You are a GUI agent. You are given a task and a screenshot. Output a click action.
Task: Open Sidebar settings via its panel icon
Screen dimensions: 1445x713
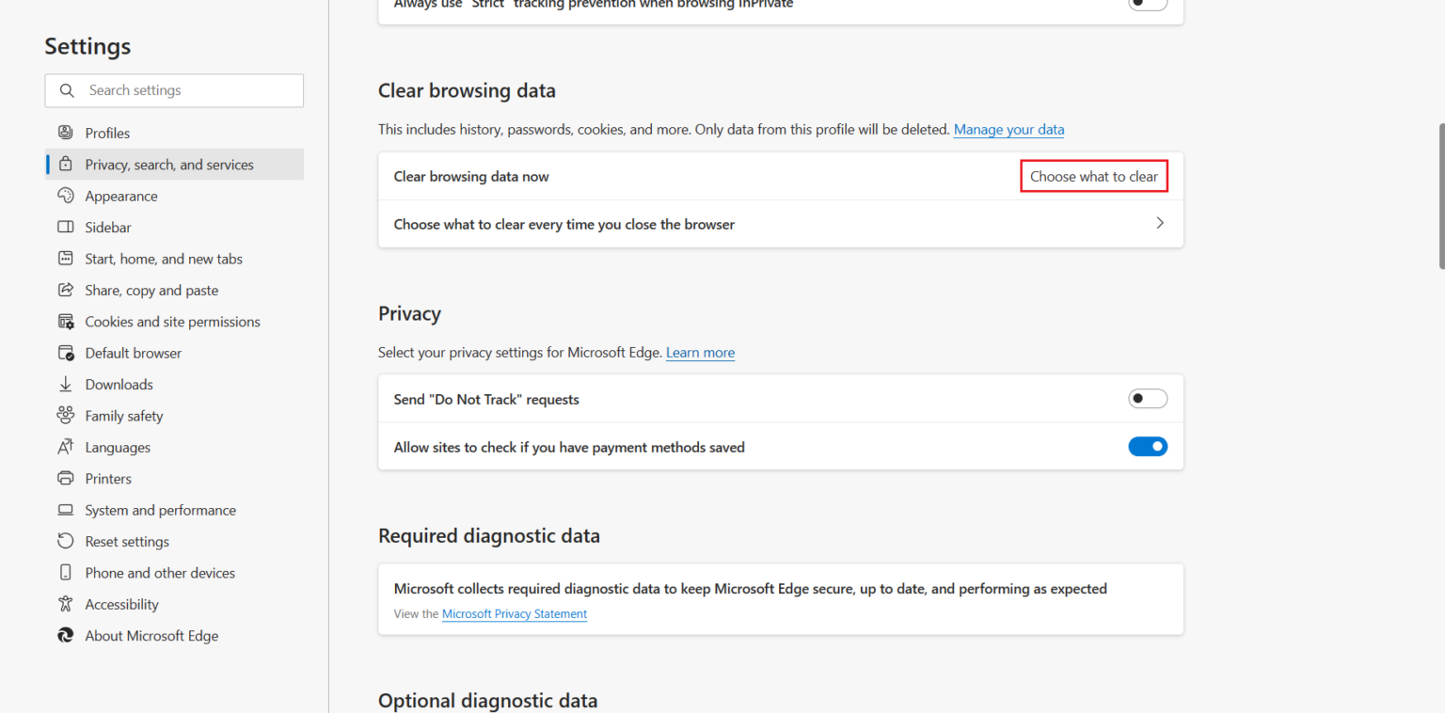click(65, 227)
